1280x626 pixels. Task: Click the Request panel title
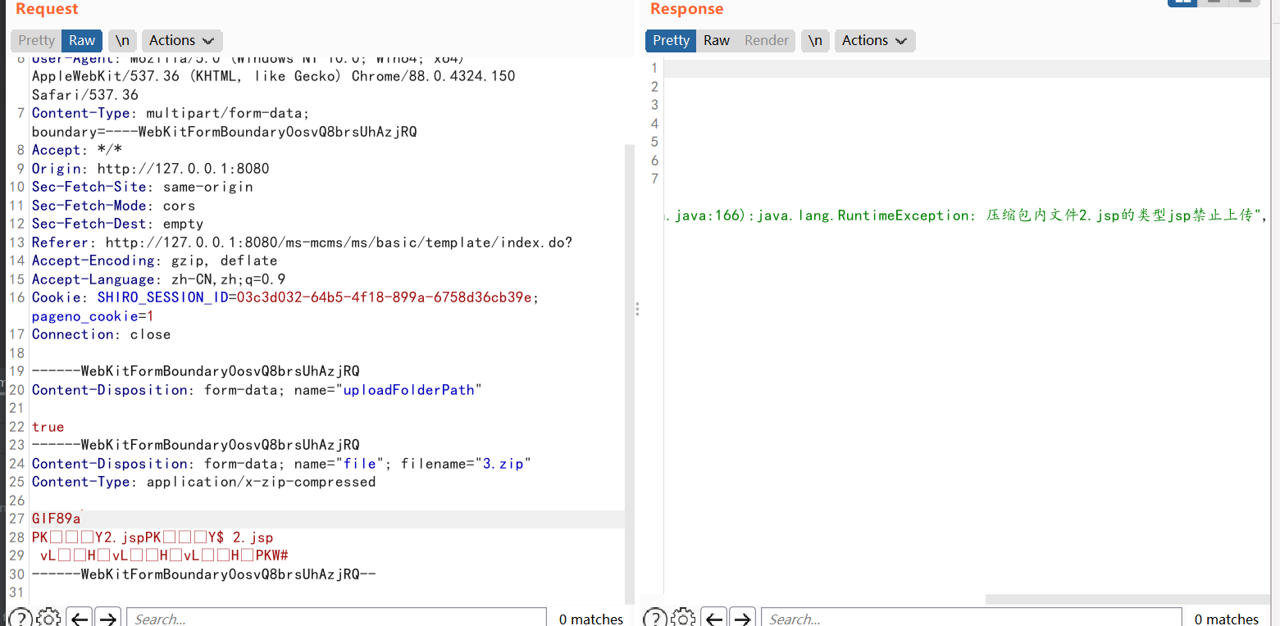coord(47,9)
